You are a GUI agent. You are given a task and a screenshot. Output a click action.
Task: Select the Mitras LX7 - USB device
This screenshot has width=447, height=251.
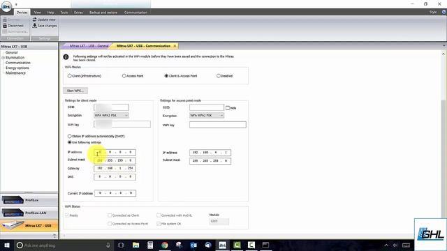click(29, 226)
